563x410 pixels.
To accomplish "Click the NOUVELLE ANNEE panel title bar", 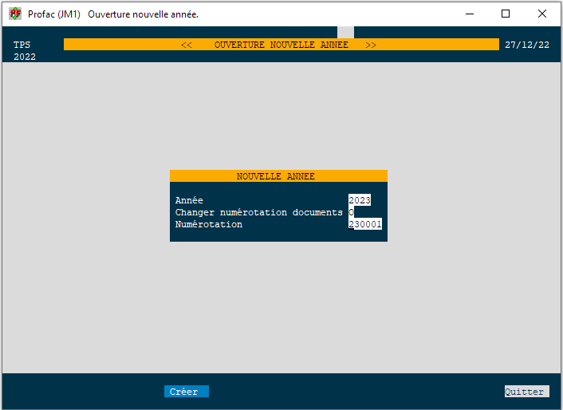I will tap(278, 176).
